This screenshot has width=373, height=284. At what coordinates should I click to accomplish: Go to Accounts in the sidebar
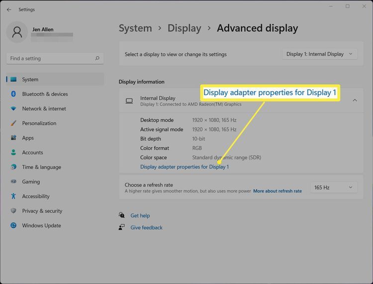32,153
